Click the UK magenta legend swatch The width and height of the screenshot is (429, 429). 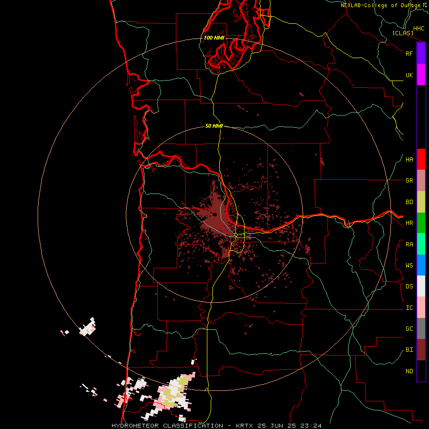coord(421,75)
